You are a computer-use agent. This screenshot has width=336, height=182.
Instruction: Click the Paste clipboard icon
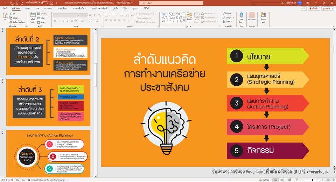pos(5,16)
